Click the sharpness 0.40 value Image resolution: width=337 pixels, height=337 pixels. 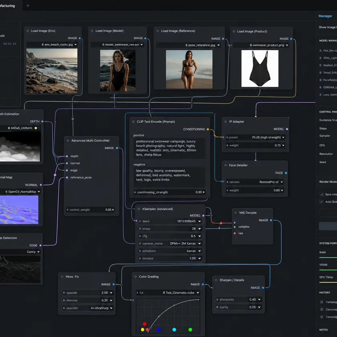(x=252, y=299)
